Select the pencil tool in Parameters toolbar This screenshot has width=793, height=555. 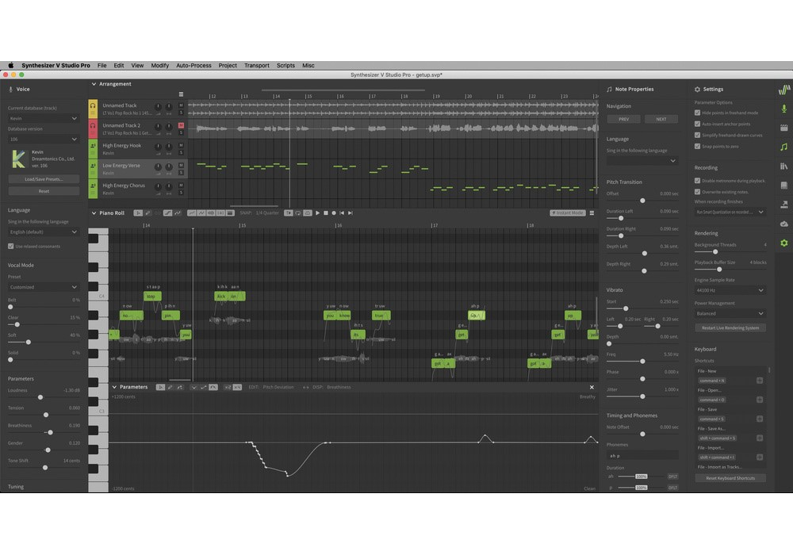coord(170,387)
